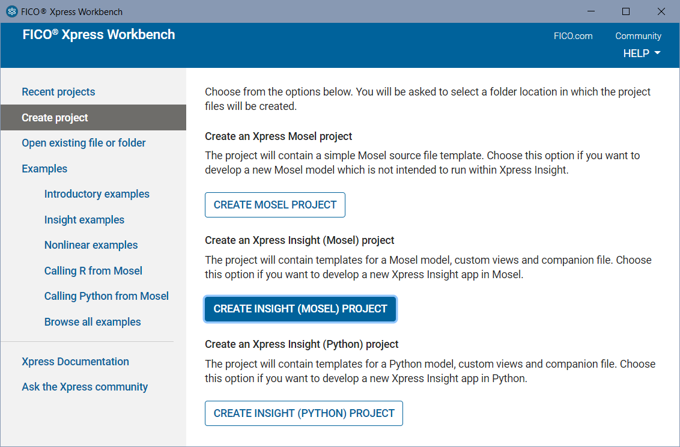Click Ask the Xpress community

(x=85, y=387)
